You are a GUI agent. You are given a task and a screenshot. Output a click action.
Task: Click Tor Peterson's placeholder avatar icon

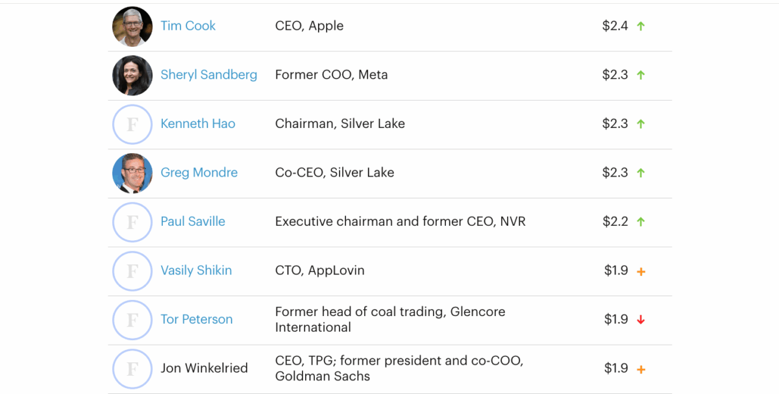click(132, 319)
